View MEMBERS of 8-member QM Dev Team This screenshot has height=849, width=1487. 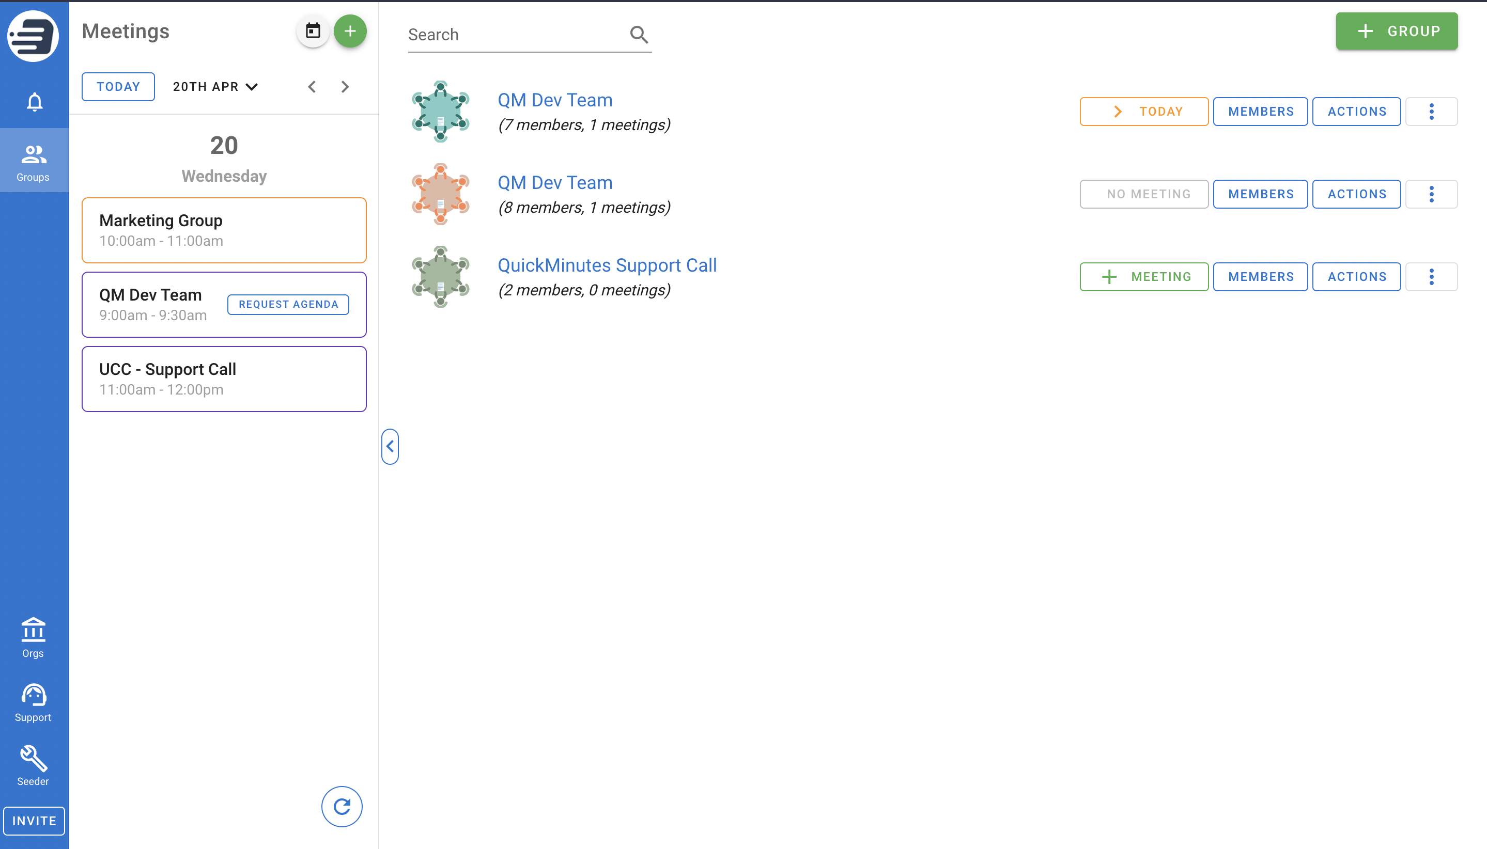[1261, 194]
